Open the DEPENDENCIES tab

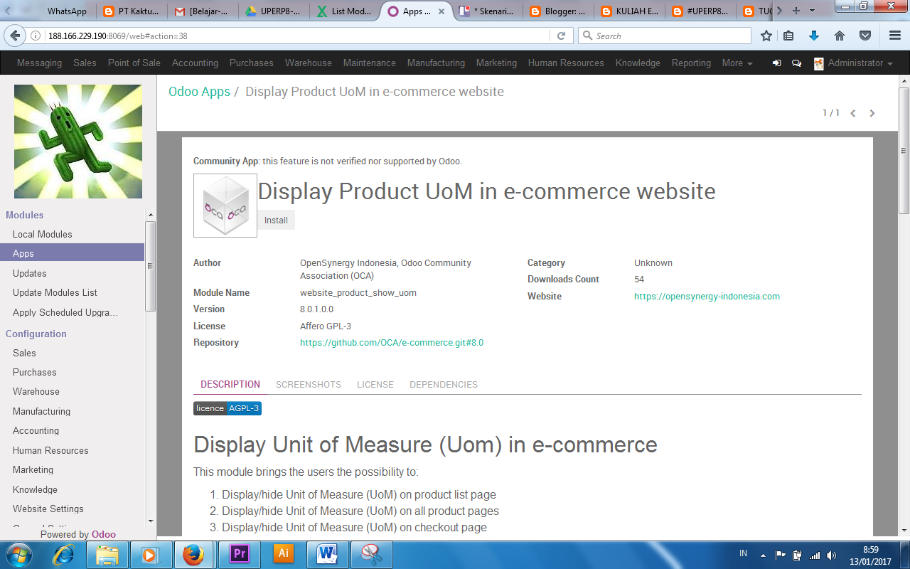(444, 384)
